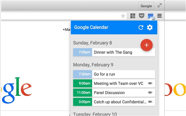This screenshot has width=186, height=116.
Task: Select the Panel Discussion event
Action: click(x=109, y=93)
